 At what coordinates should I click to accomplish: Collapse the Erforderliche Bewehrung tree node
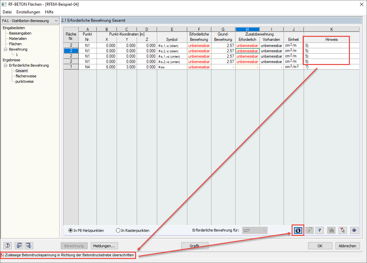5,66
